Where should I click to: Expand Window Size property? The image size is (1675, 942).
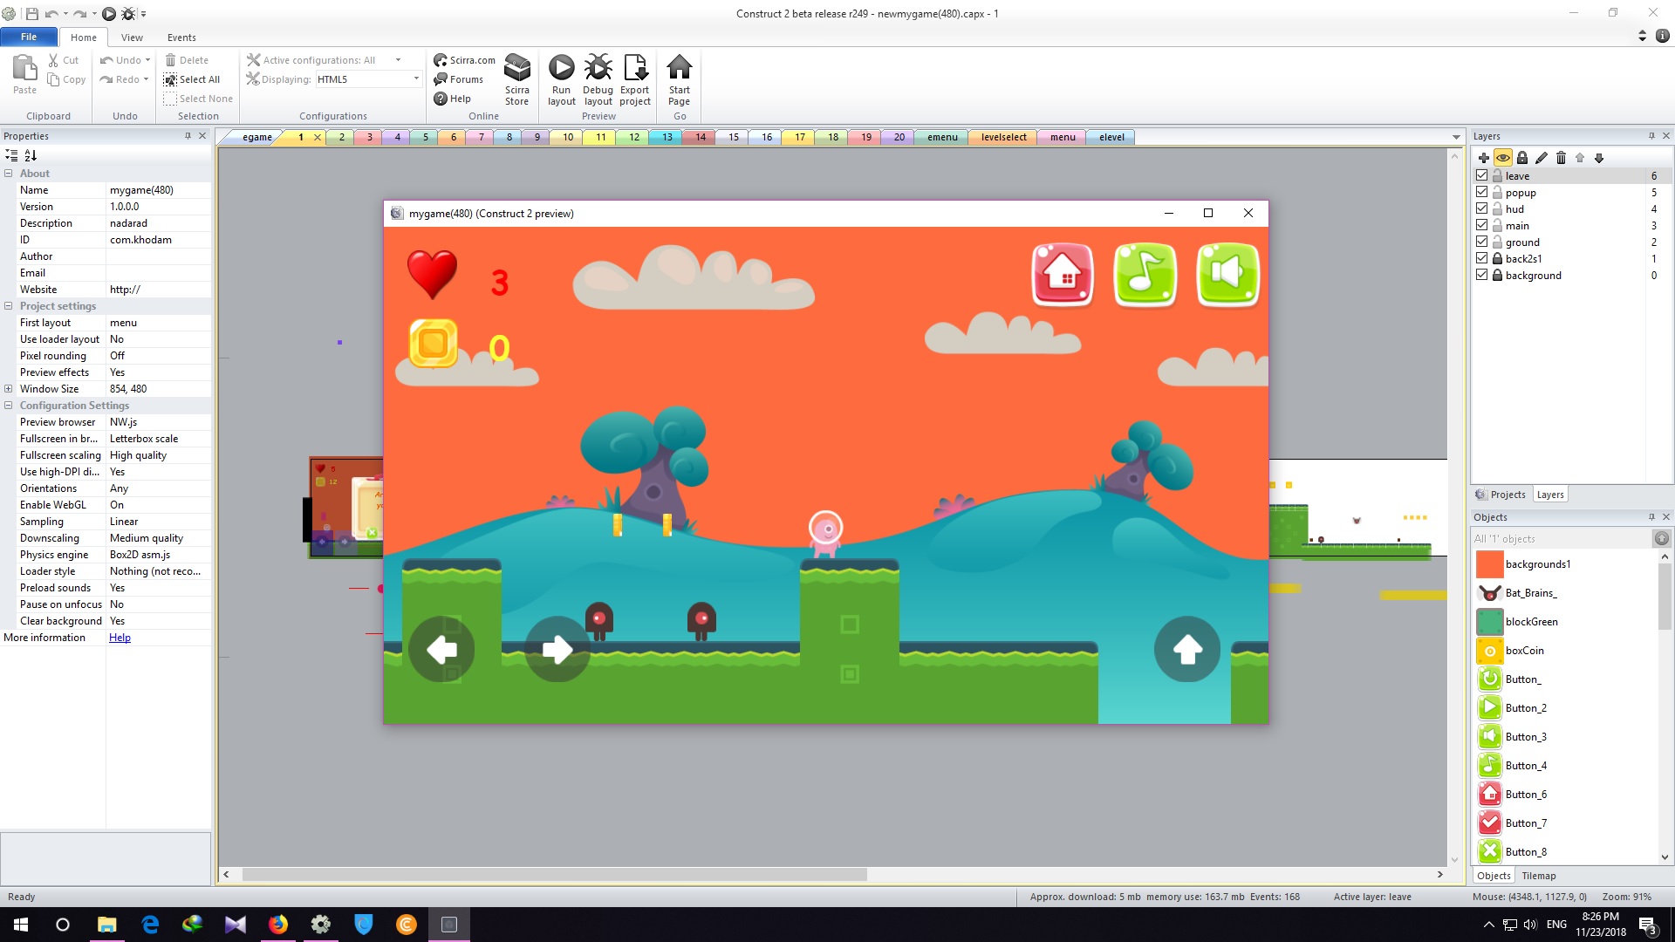tap(8, 389)
